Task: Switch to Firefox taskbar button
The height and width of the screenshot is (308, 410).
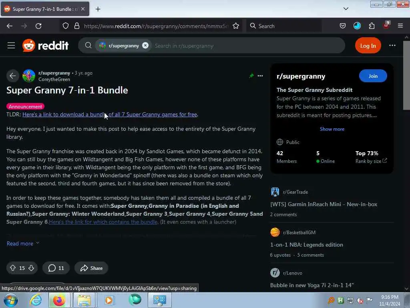Action: (x=59, y=300)
